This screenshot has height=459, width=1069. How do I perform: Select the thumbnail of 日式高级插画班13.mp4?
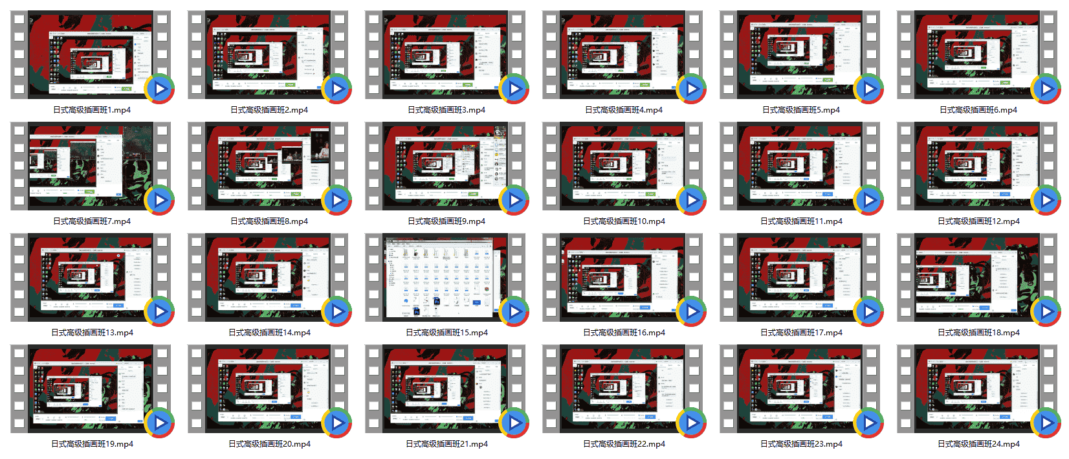91,277
